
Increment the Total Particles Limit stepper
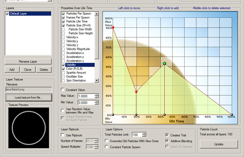click(144, 134)
